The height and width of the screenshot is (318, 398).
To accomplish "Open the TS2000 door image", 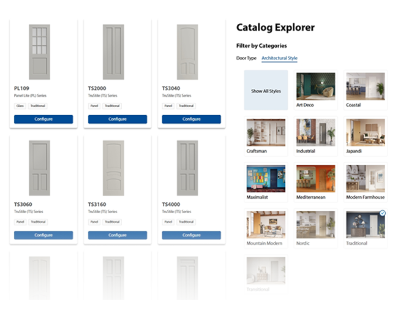I will (x=113, y=52).
